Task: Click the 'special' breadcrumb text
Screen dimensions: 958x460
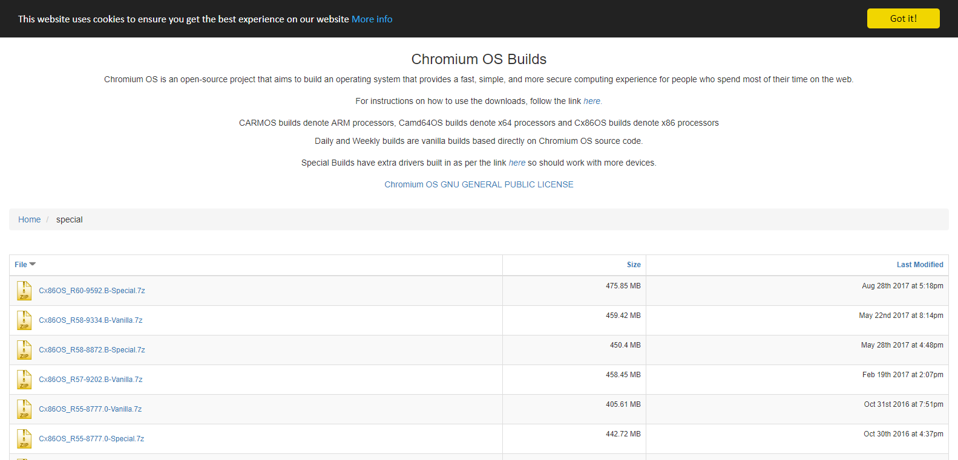Action: point(70,219)
